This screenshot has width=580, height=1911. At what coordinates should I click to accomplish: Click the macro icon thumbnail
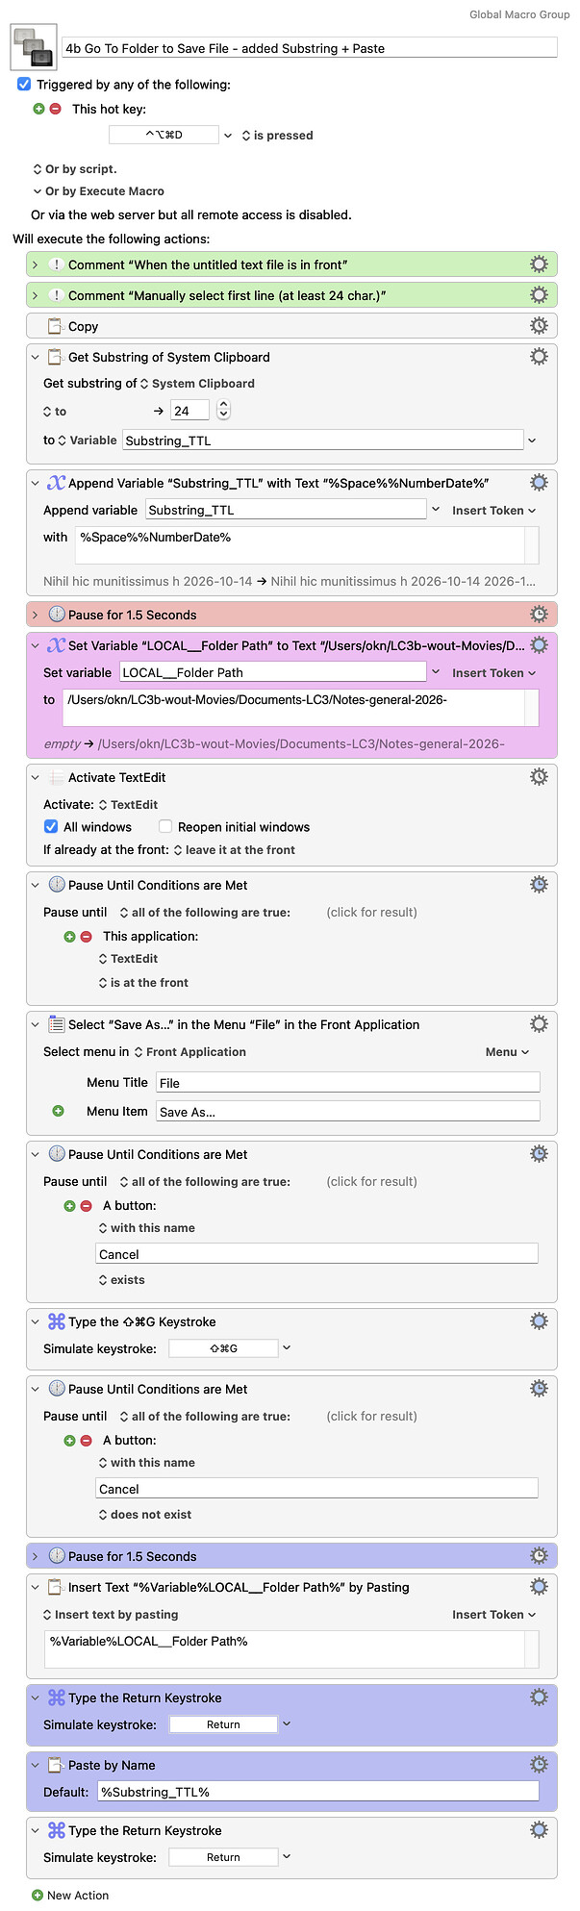(x=33, y=48)
